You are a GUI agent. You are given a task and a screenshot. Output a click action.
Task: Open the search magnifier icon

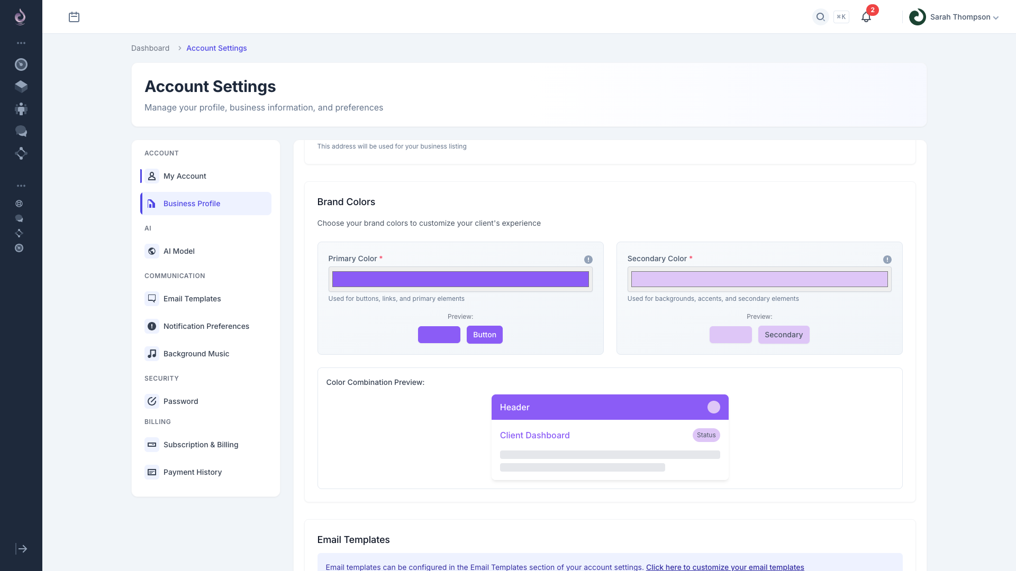[x=820, y=17]
